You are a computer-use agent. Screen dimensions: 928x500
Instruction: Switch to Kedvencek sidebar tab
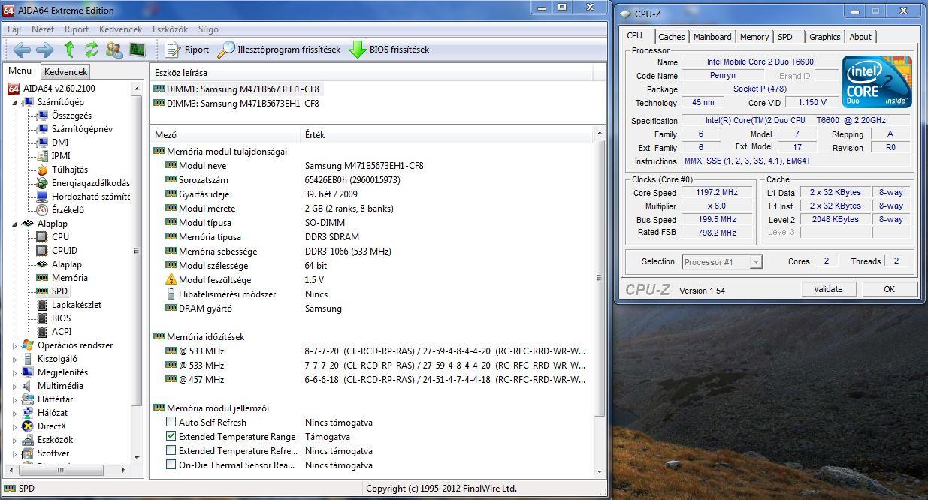[x=66, y=72]
